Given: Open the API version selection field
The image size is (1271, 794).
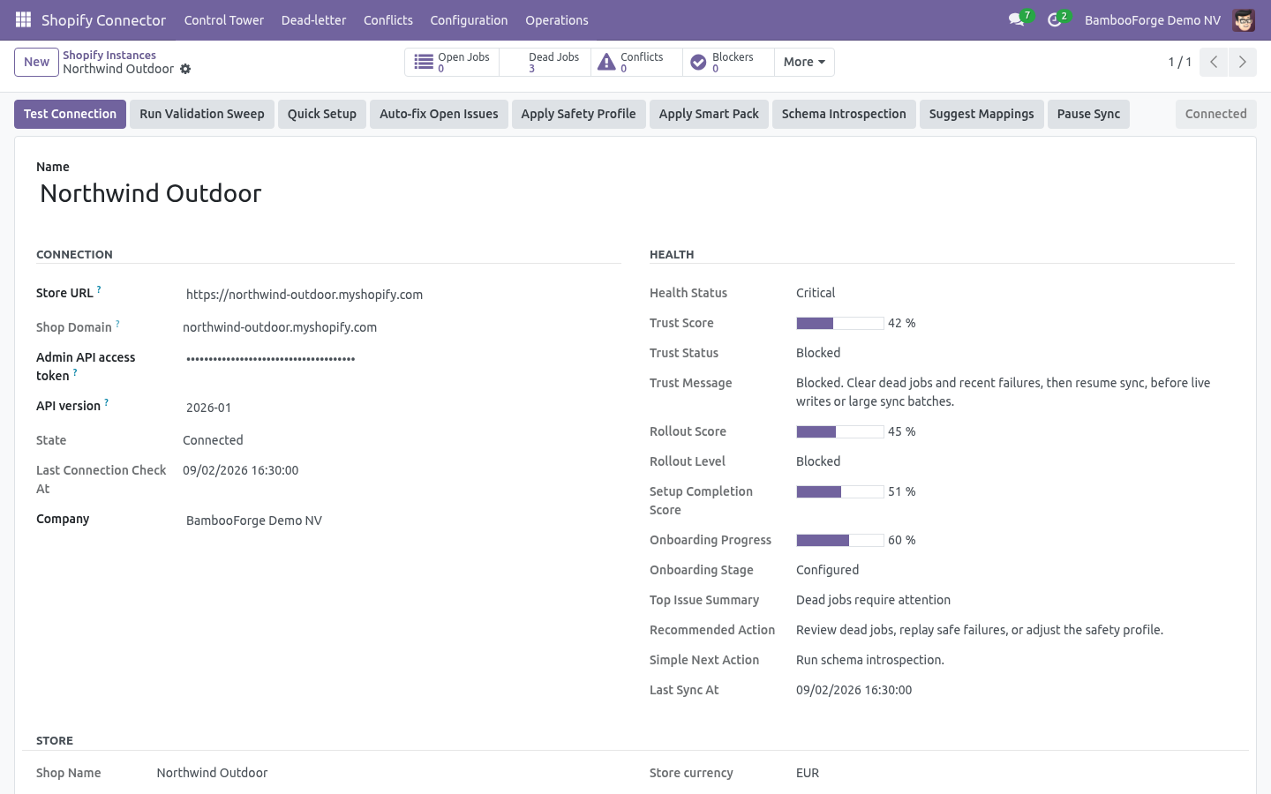Looking at the screenshot, I should pyautogui.click(x=402, y=408).
